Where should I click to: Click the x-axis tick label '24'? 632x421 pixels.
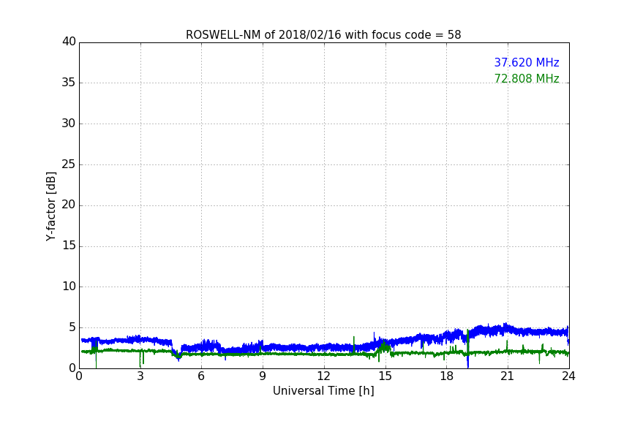tap(568, 376)
